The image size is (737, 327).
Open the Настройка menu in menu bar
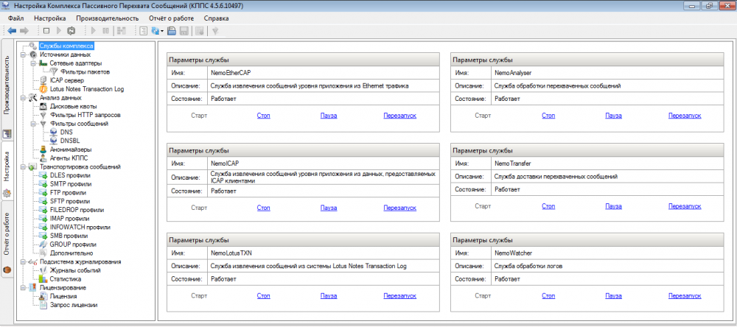click(x=50, y=18)
